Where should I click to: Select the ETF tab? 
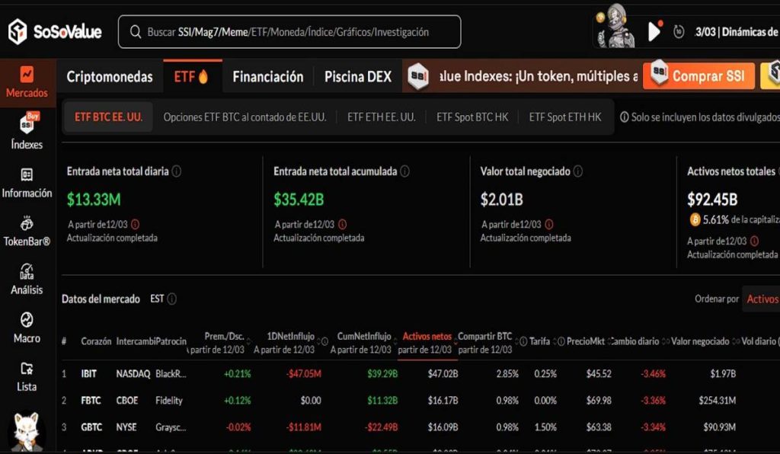pyautogui.click(x=191, y=77)
